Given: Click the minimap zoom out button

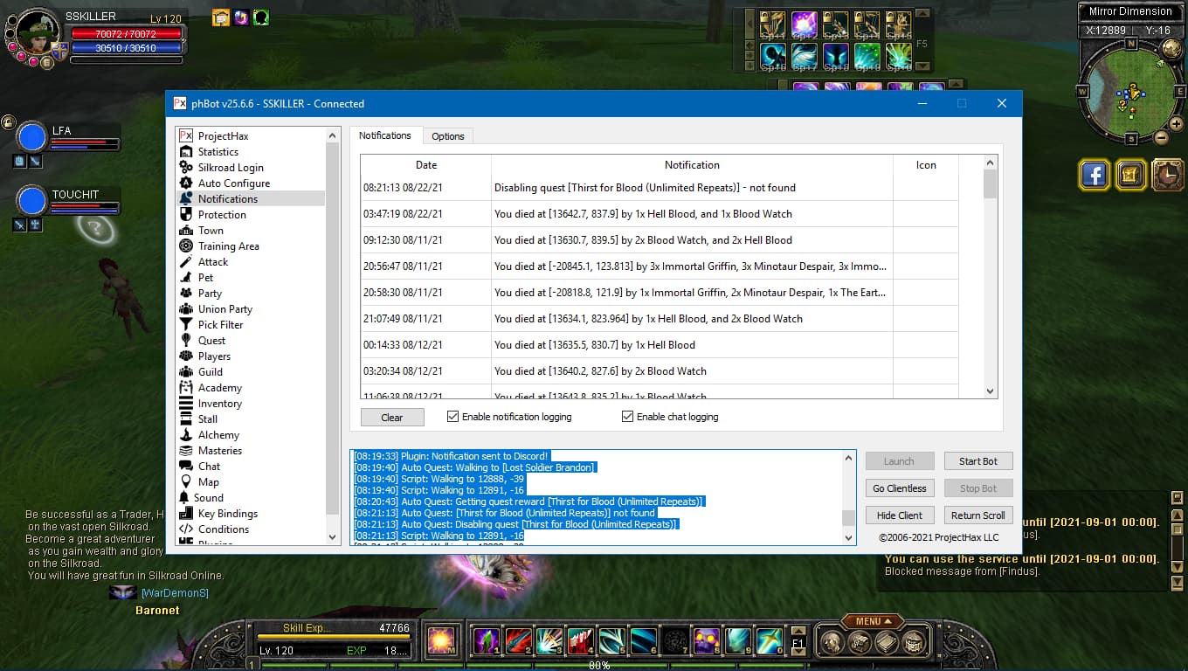Looking at the screenshot, I should 1161,137.
